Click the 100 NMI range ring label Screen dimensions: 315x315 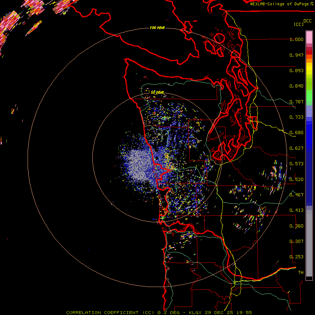tap(157, 28)
